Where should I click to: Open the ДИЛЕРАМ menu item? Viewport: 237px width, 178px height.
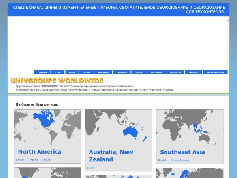(x=194, y=72)
